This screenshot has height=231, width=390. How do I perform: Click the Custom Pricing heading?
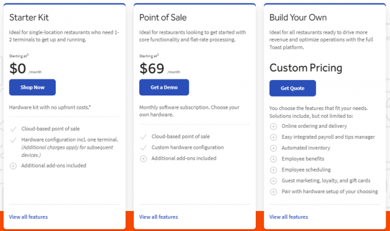point(306,68)
